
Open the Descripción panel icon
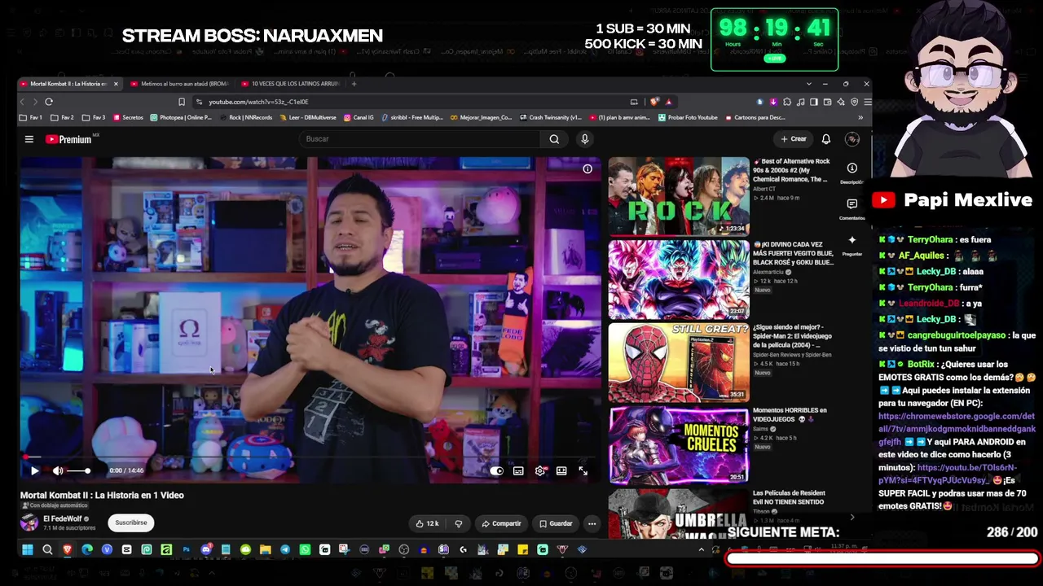[852, 168]
